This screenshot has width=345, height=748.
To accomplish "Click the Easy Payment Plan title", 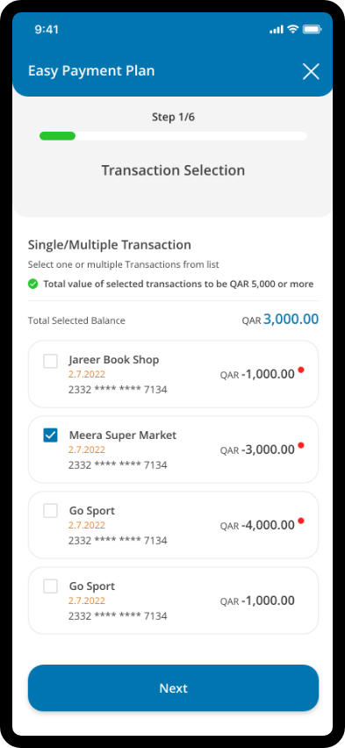I will pos(91,71).
